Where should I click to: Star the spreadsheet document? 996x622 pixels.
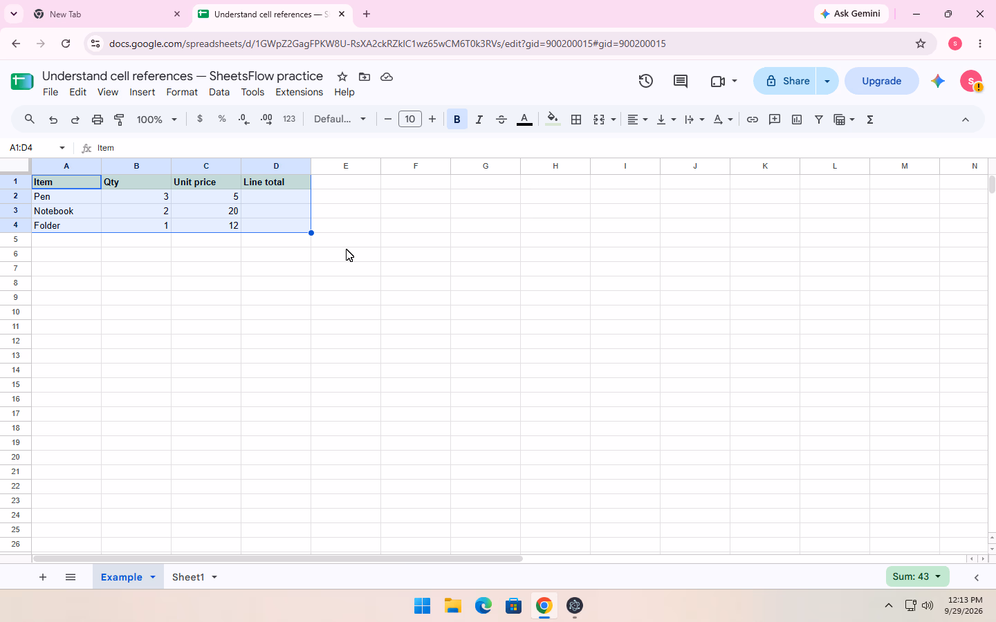click(342, 77)
